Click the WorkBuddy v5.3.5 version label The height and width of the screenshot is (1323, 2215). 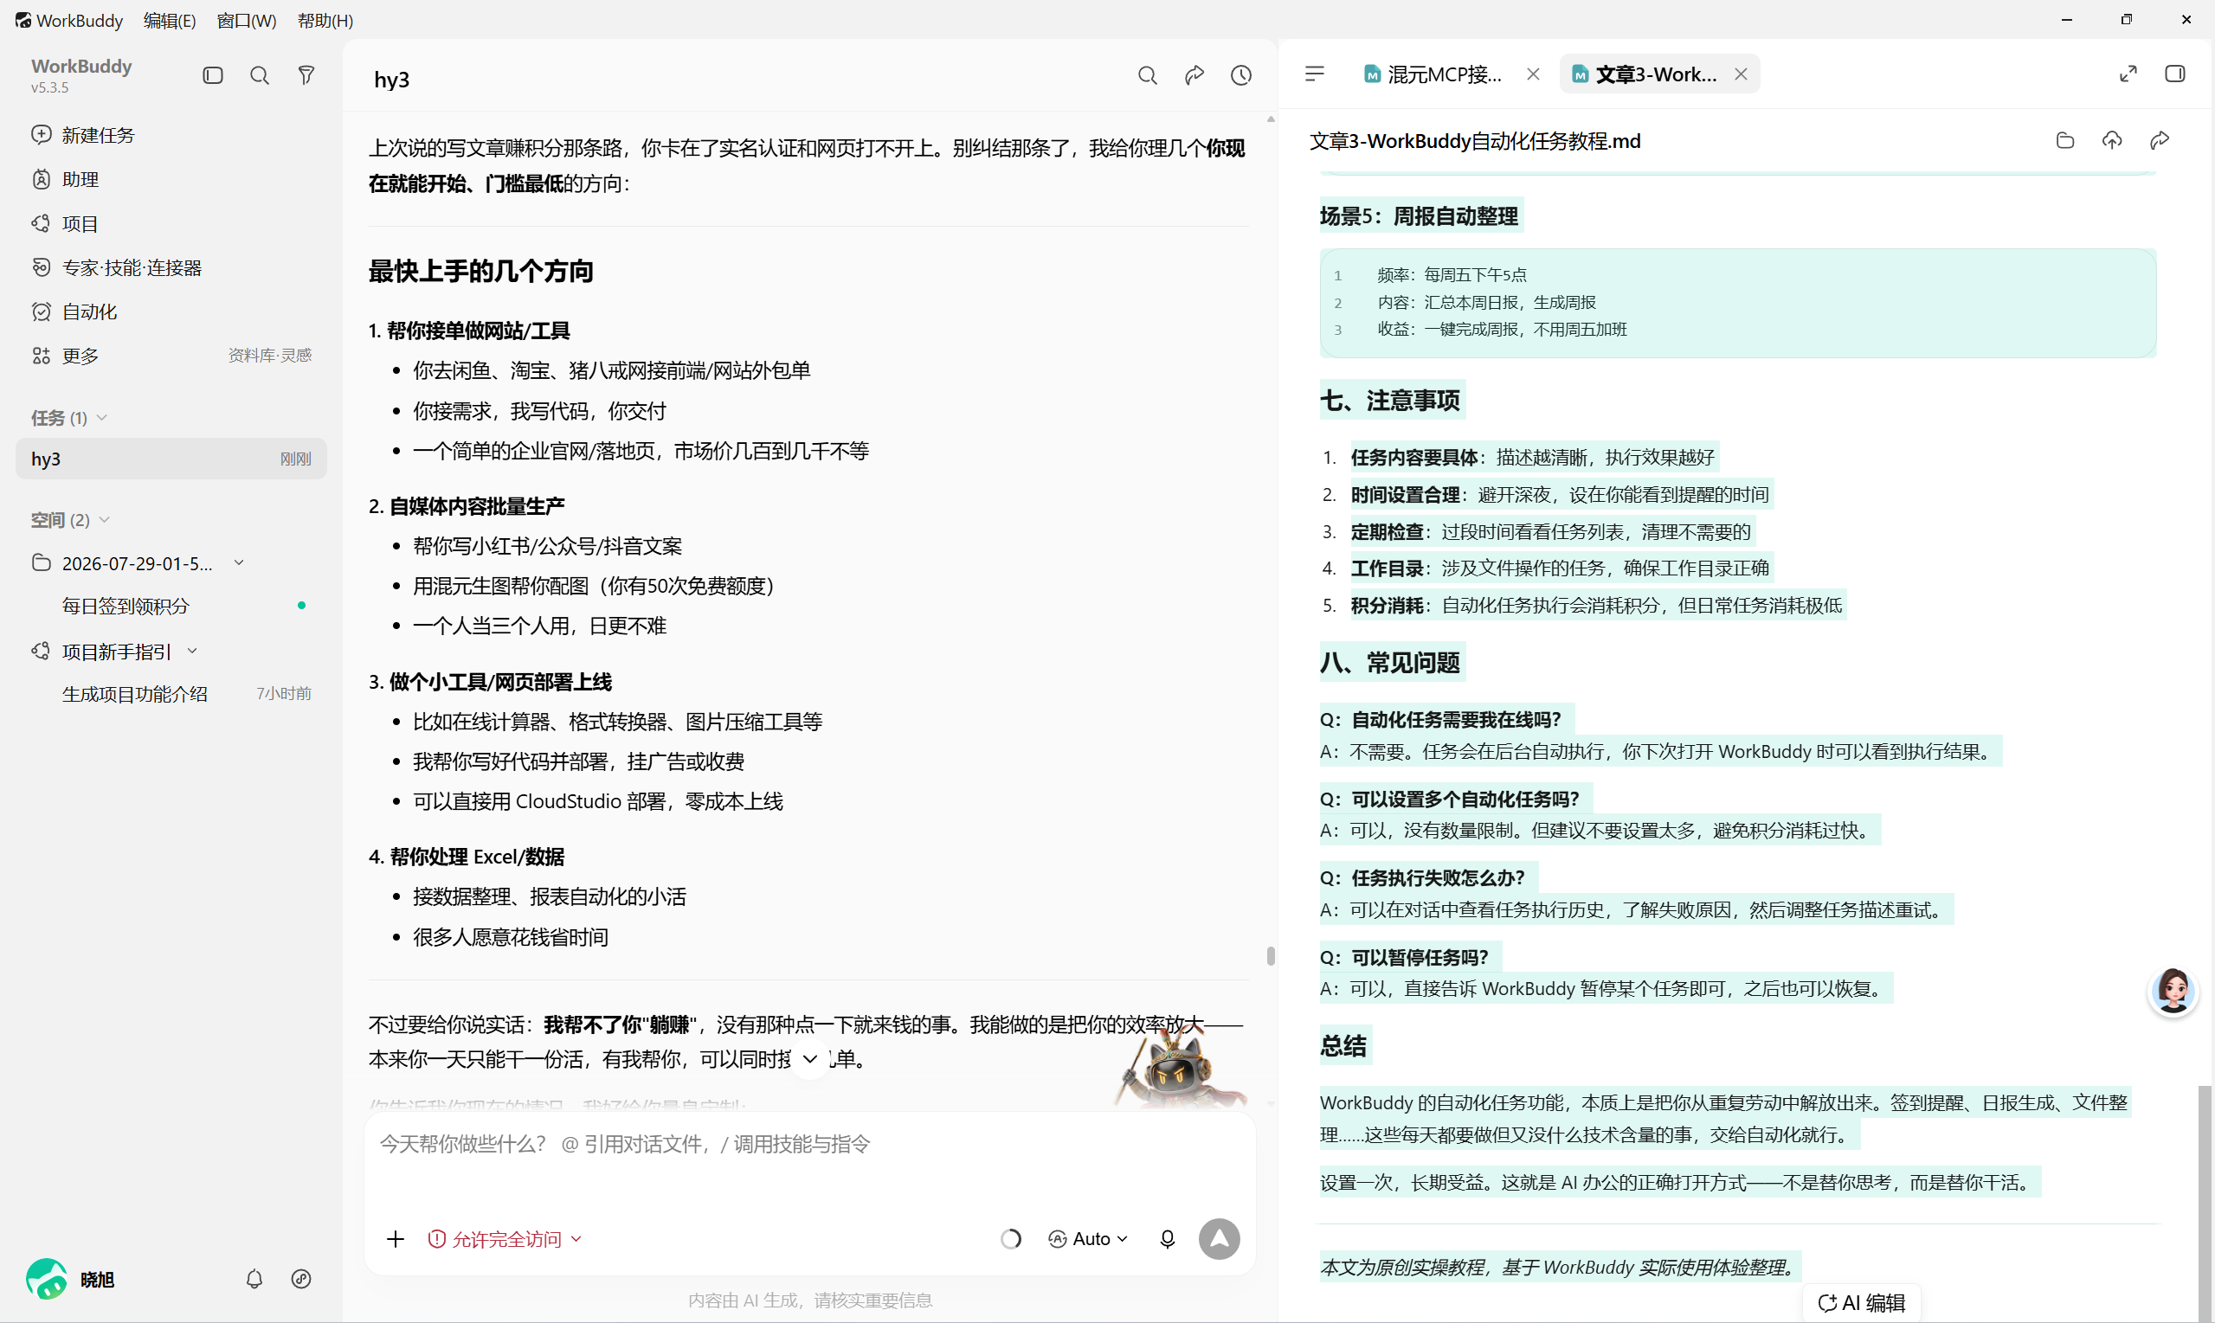(50, 87)
